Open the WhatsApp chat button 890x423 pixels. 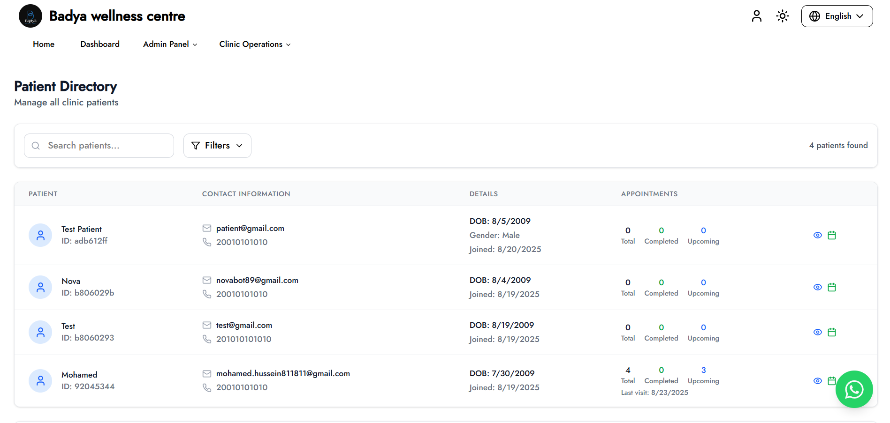pyautogui.click(x=854, y=389)
